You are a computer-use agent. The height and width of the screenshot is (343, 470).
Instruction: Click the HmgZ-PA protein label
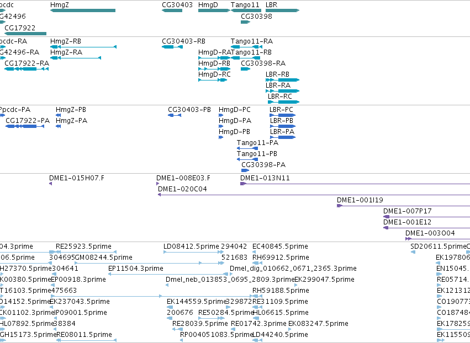coord(71,121)
